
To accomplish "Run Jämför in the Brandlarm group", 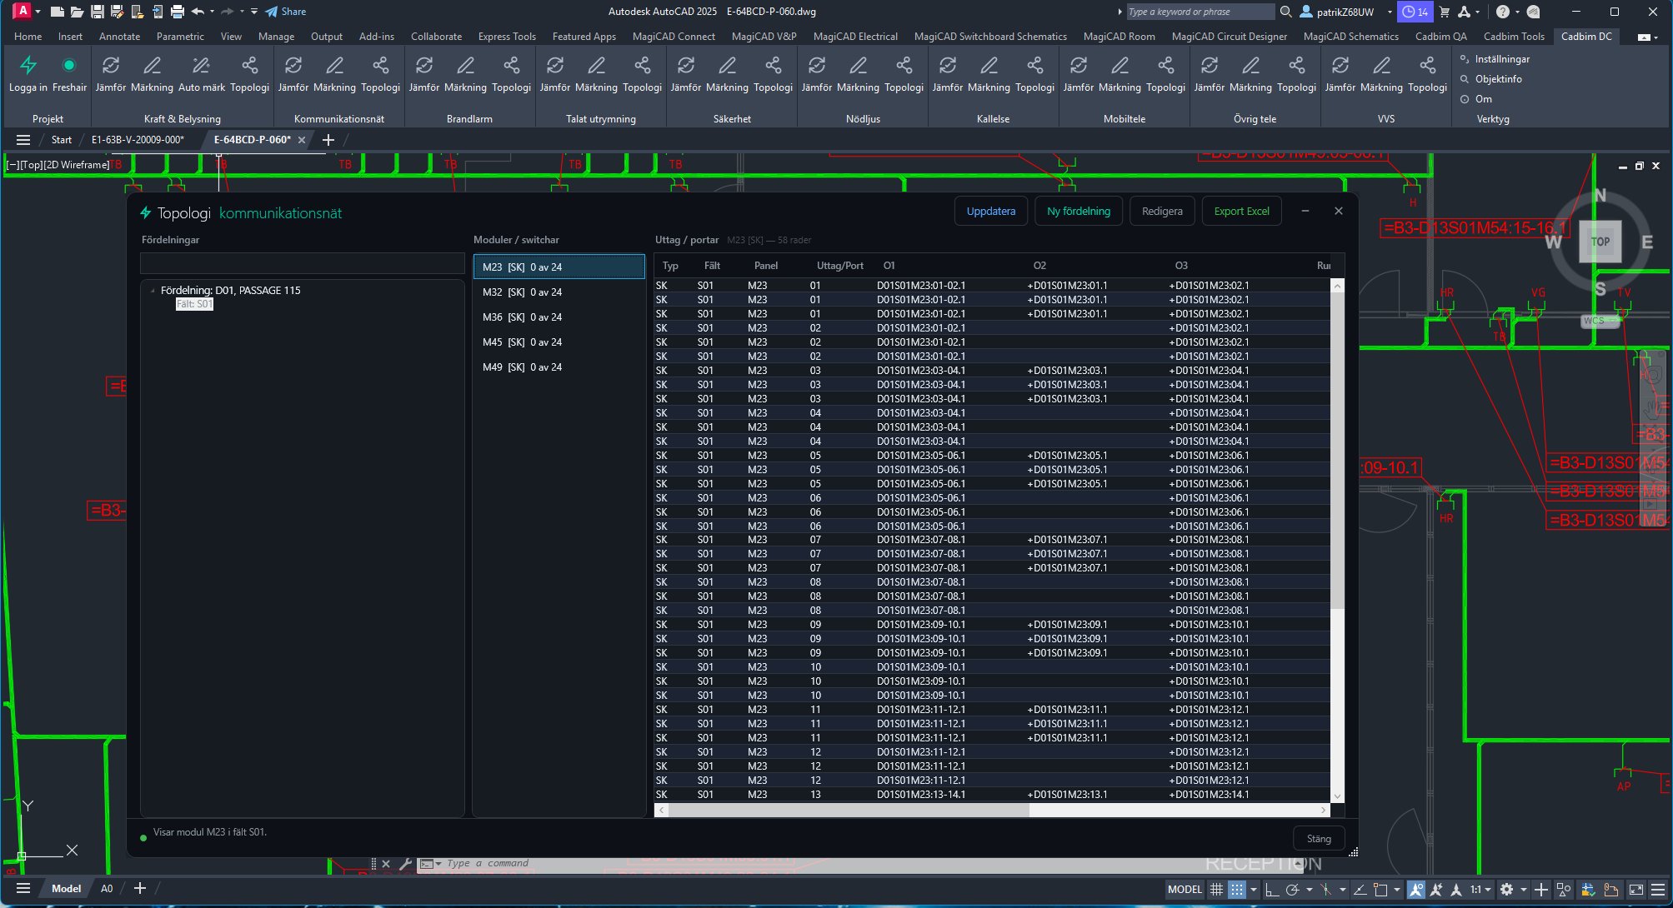I will pos(424,74).
